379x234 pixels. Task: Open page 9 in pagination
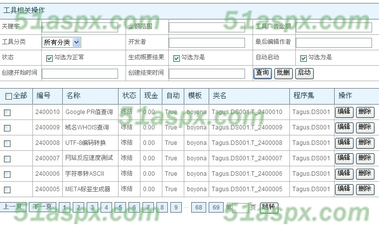pyautogui.click(x=176, y=208)
